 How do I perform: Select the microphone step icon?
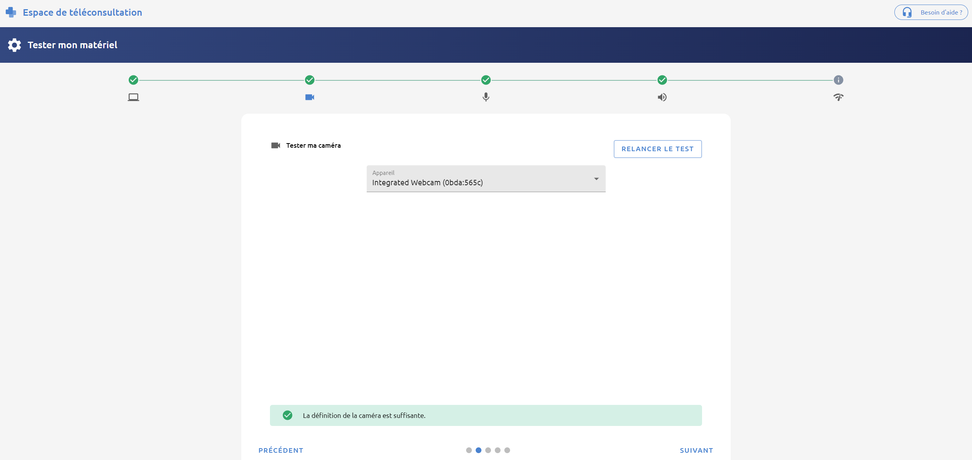[486, 97]
